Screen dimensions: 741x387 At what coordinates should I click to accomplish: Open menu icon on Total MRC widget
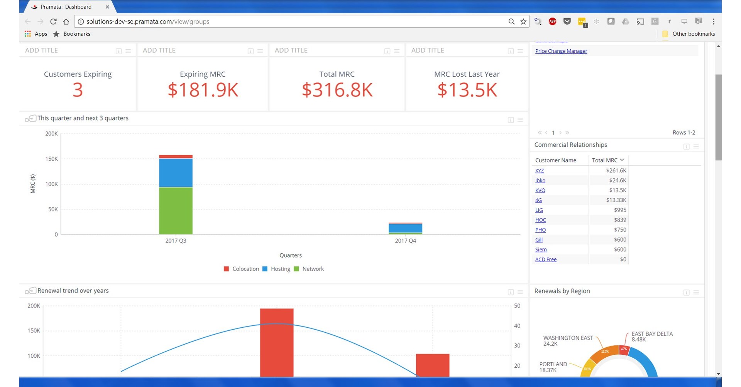click(397, 51)
